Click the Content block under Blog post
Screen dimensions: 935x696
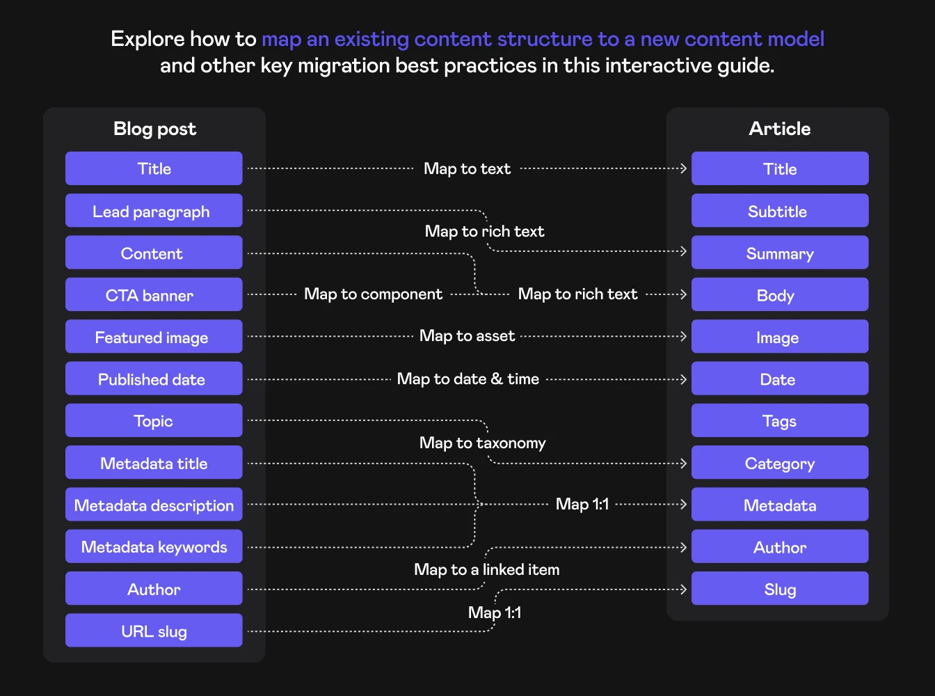[154, 253]
